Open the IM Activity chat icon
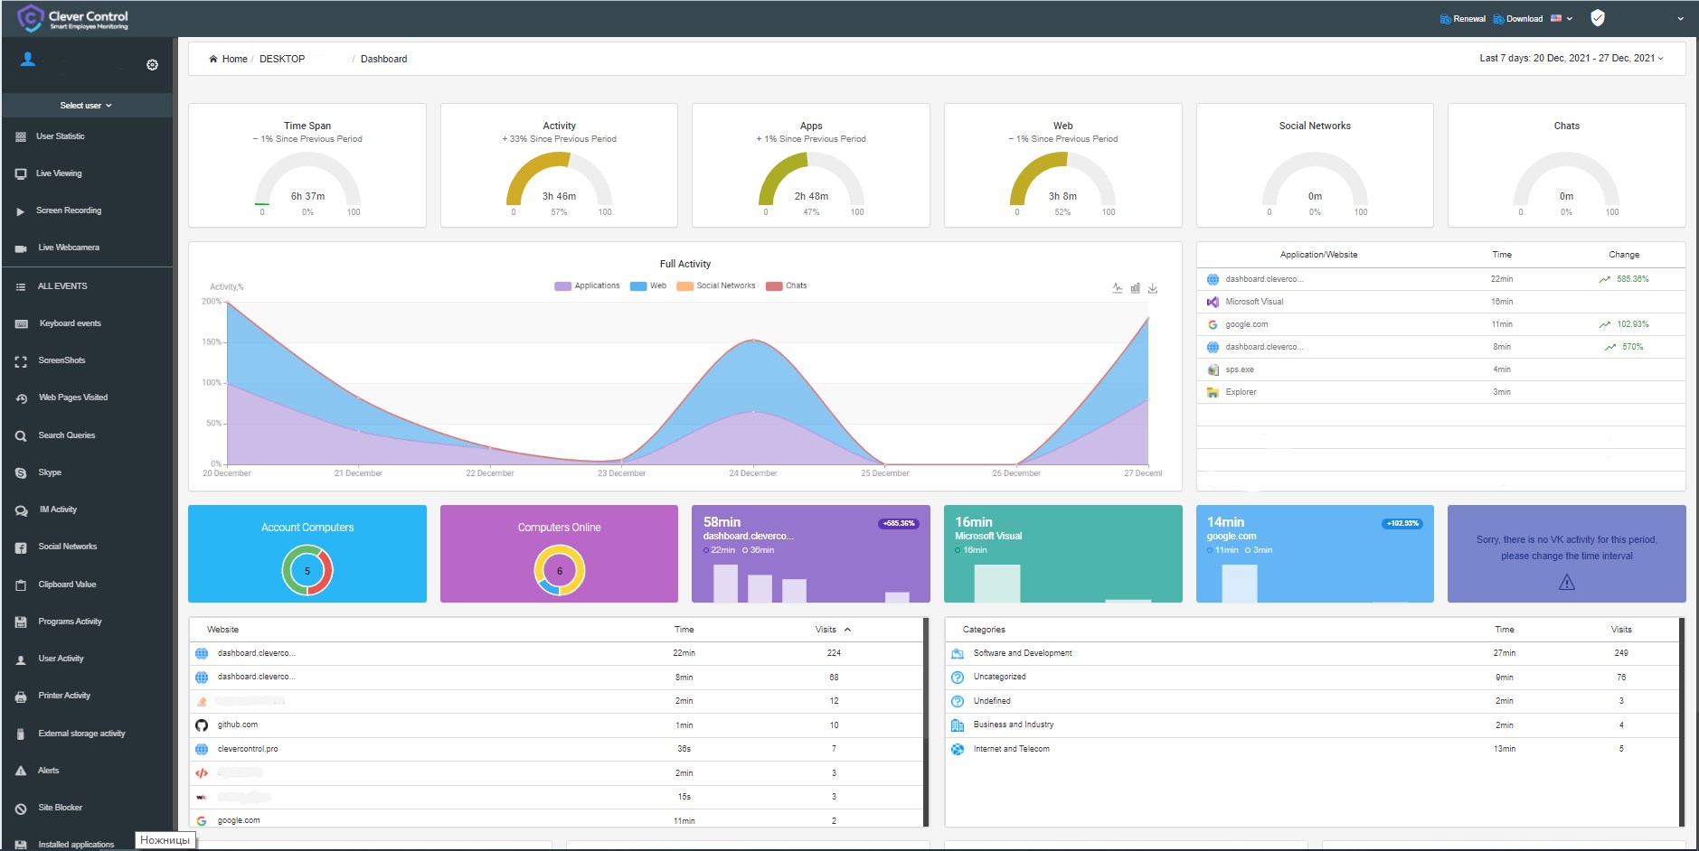 pyautogui.click(x=22, y=510)
